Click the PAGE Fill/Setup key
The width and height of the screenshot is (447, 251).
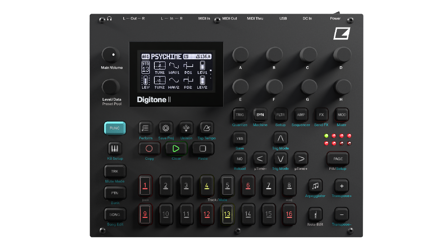click(338, 159)
